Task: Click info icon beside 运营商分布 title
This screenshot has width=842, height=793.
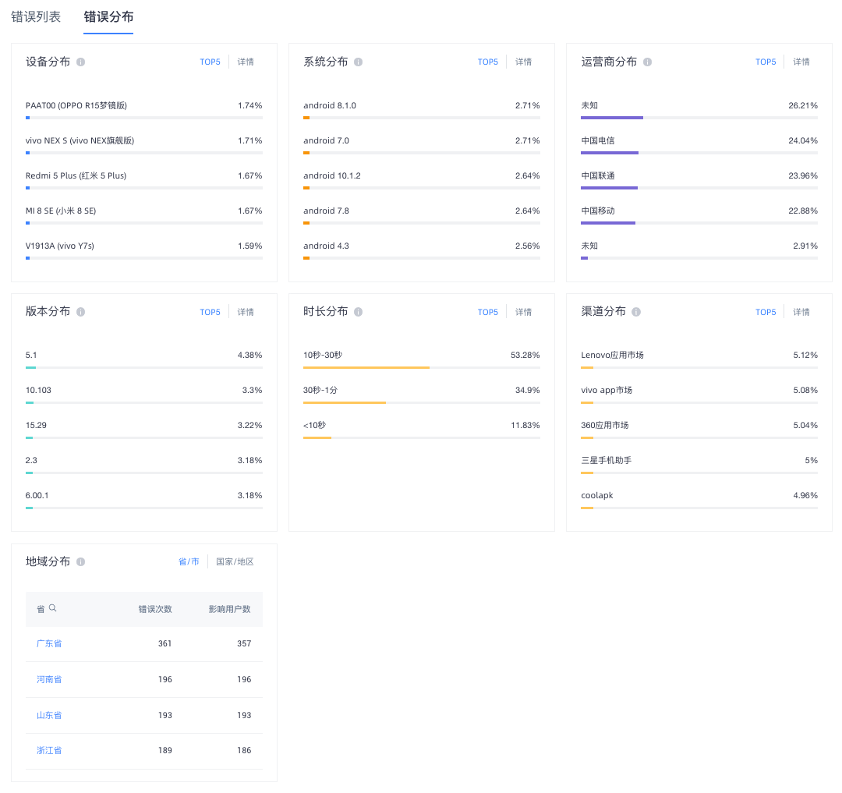Action: [x=647, y=62]
